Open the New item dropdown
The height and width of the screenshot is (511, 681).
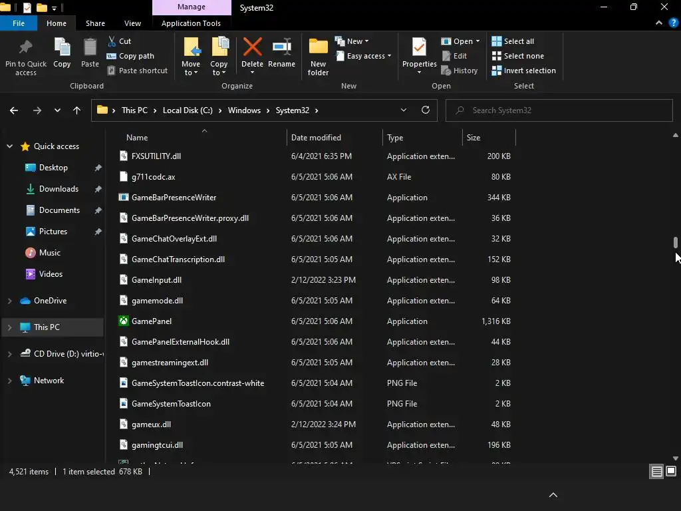[x=352, y=41]
